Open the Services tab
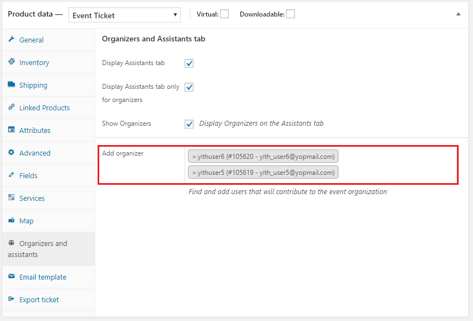 (32, 198)
